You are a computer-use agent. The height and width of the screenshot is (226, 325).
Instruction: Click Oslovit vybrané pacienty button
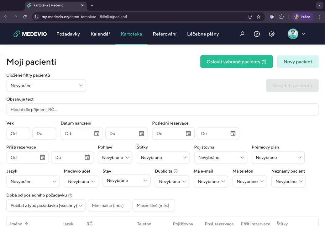point(236,62)
